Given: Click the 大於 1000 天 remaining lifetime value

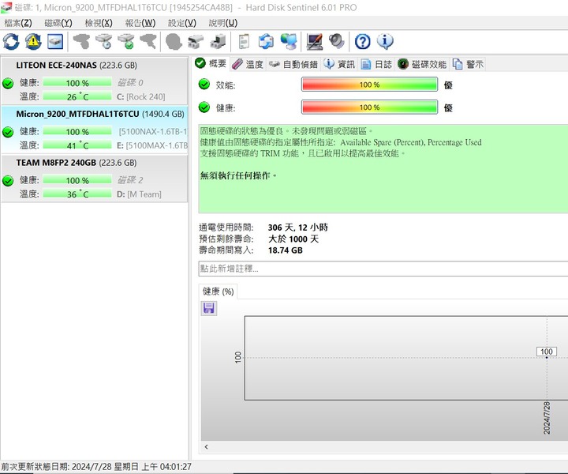Looking at the screenshot, I should [x=293, y=239].
